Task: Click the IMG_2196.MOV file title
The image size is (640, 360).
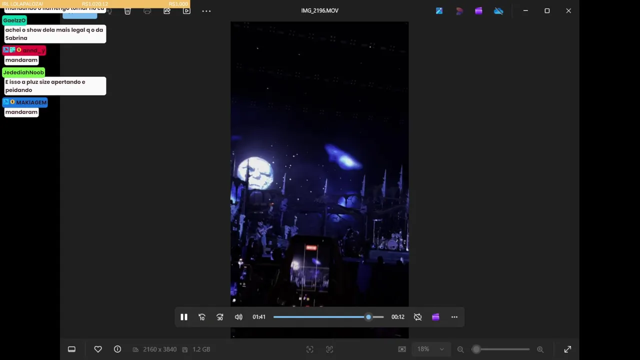Action: click(x=320, y=10)
